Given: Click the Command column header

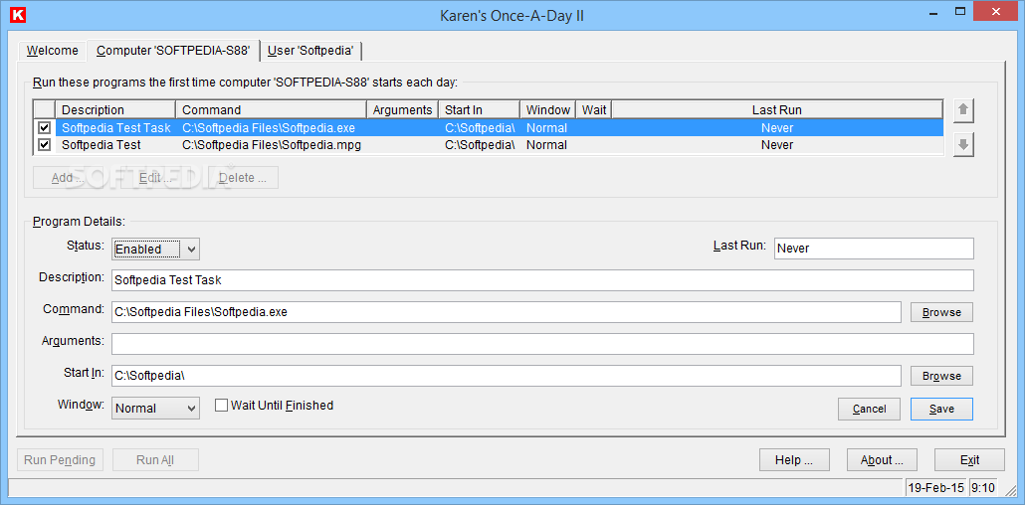Looking at the screenshot, I should [x=272, y=109].
